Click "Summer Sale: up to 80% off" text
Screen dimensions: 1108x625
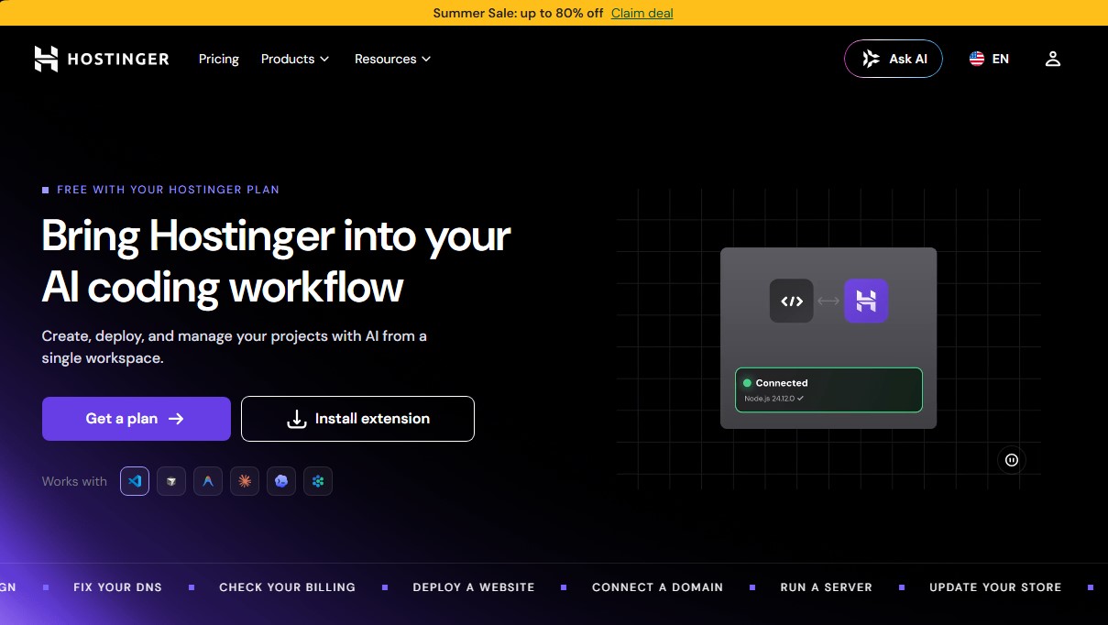[518, 13]
